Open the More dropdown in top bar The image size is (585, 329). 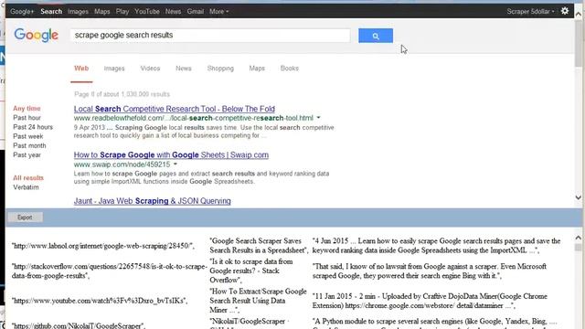click(x=218, y=12)
